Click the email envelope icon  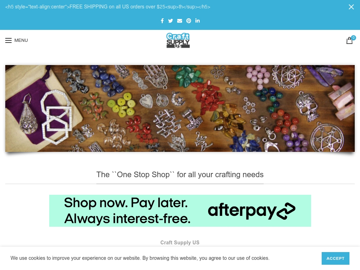tap(180, 21)
